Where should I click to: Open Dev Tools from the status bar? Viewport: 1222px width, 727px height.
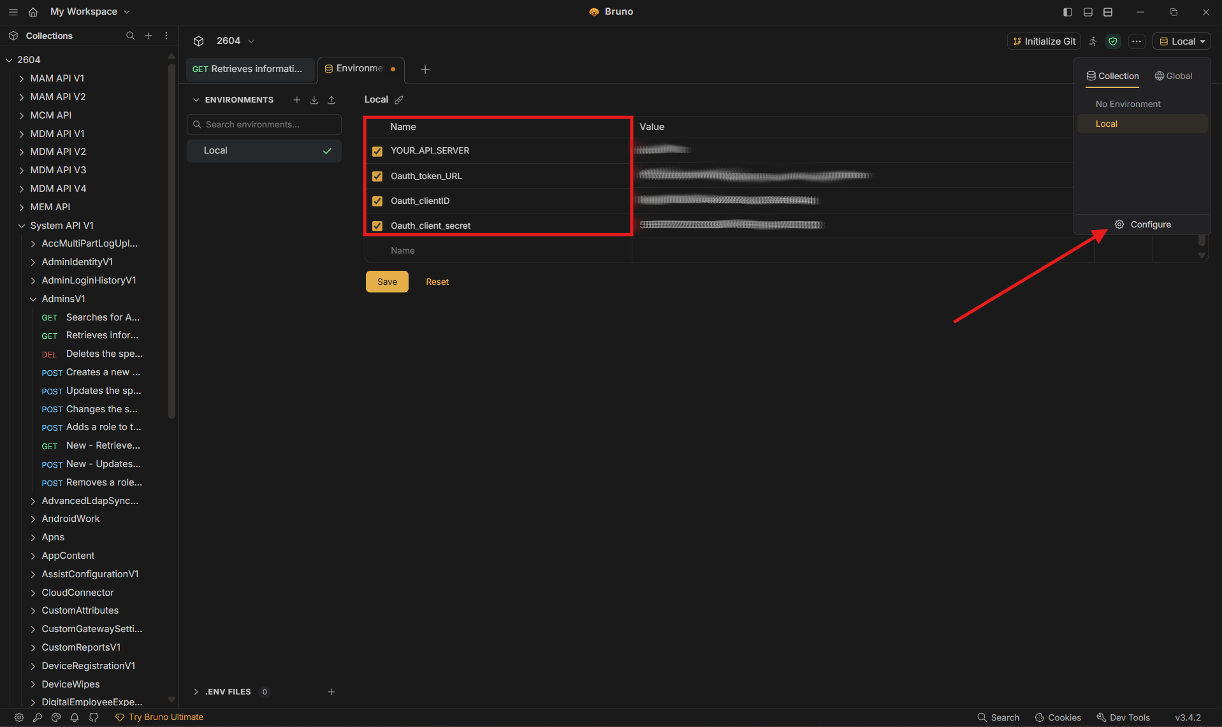coord(1123,717)
